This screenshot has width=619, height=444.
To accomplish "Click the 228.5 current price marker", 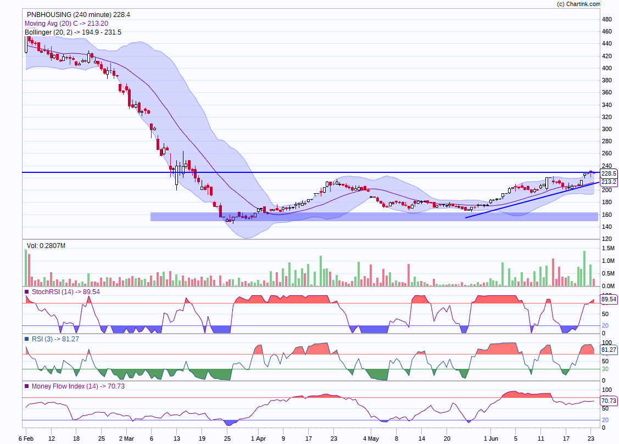I will click(x=609, y=173).
